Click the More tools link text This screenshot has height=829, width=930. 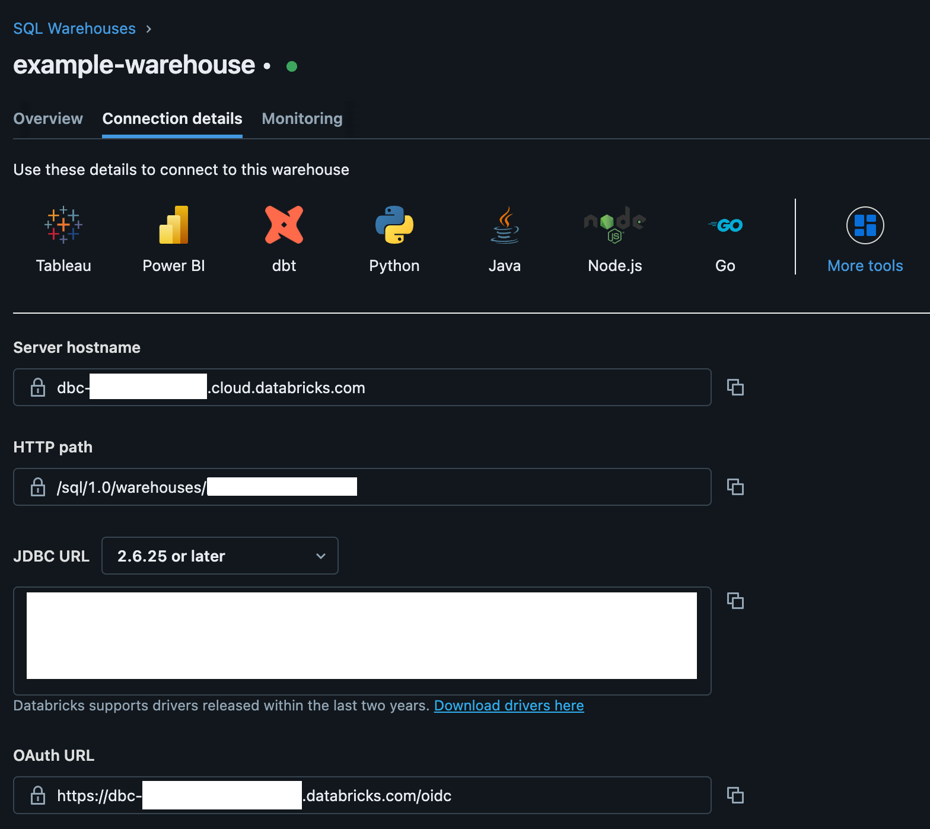click(865, 266)
